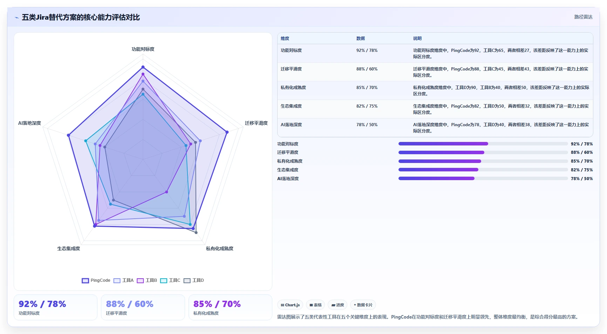
Task: Open the 92% / 78% 功能对标度 data card
Action: [x=55, y=307]
